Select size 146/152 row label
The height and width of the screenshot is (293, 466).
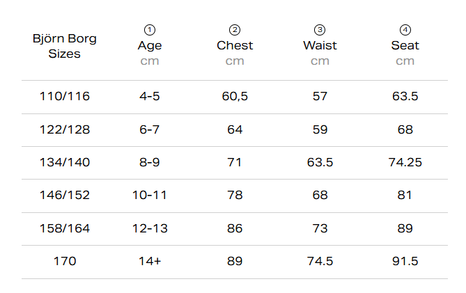(65, 195)
